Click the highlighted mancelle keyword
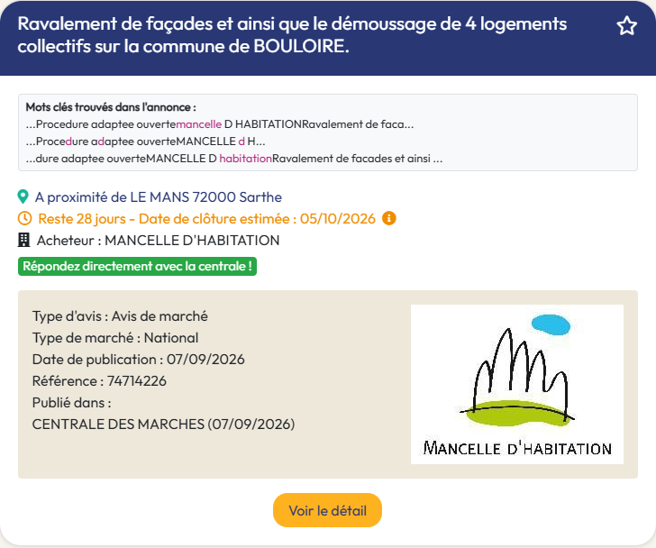The image size is (656, 548). pyautogui.click(x=199, y=124)
